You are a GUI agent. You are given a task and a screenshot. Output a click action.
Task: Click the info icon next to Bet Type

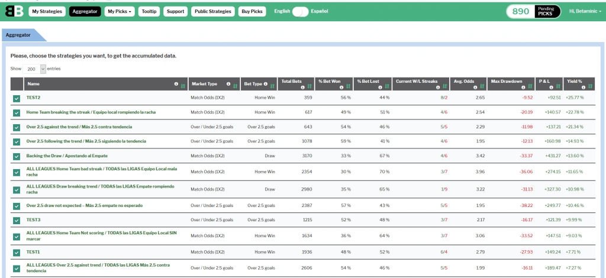tap(266, 84)
